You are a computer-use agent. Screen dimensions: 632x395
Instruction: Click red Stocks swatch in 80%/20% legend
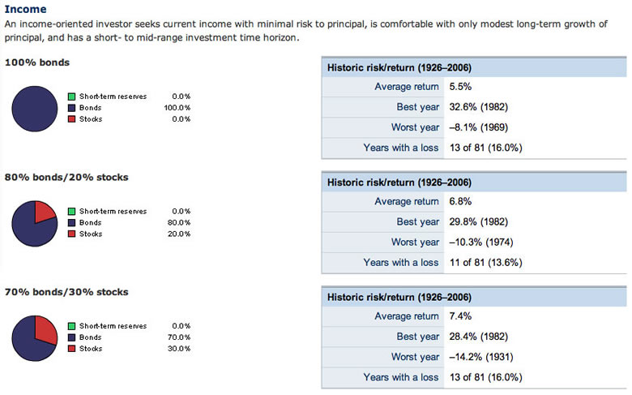pos(72,234)
